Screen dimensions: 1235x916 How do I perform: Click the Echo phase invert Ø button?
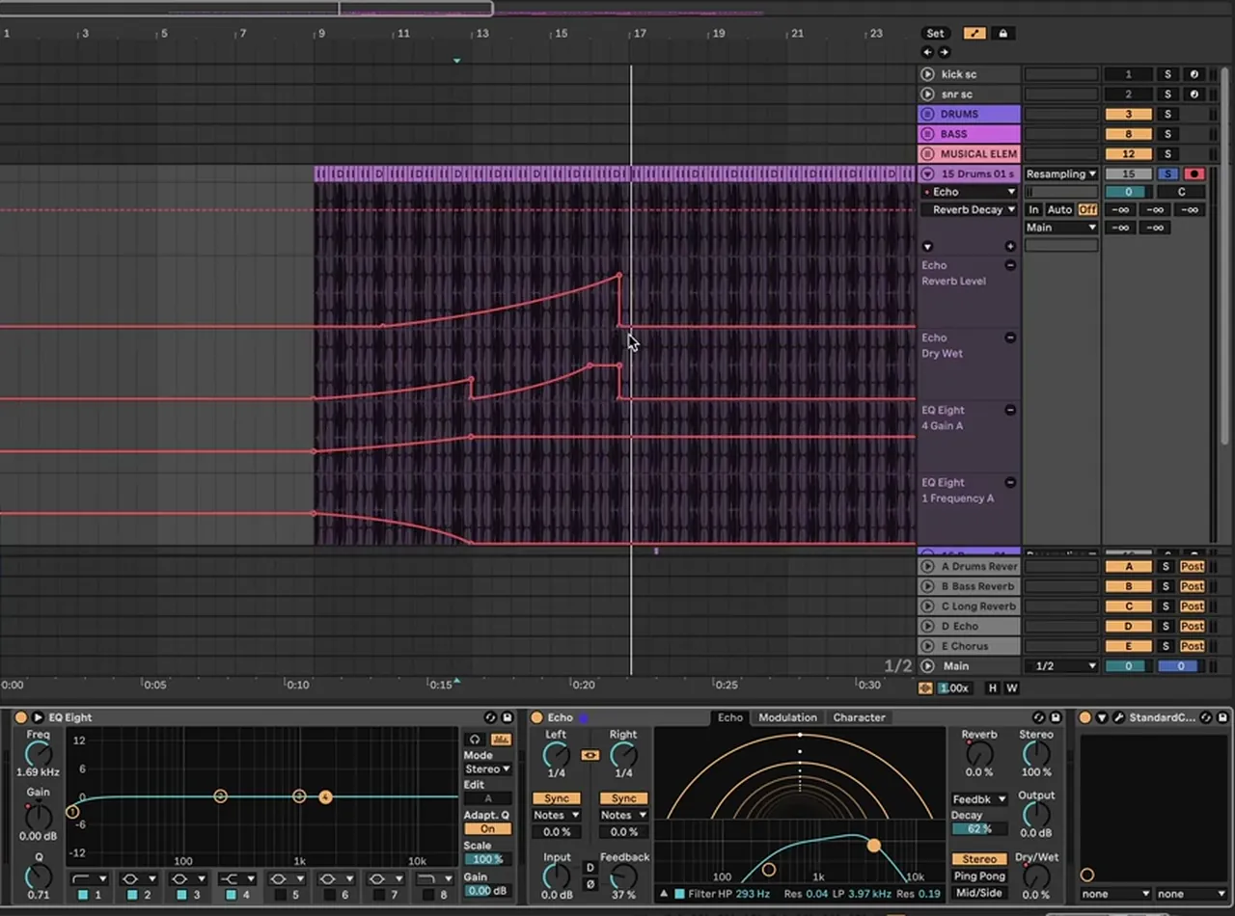pyautogui.click(x=590, y=884)
